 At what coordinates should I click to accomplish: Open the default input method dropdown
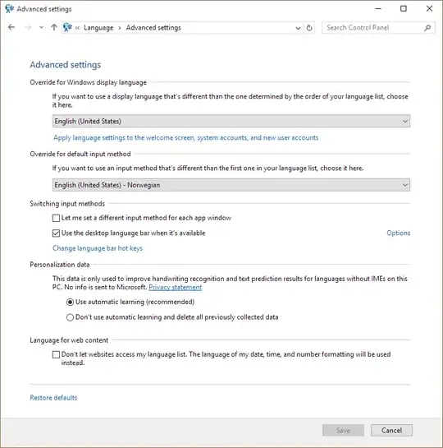231,185
